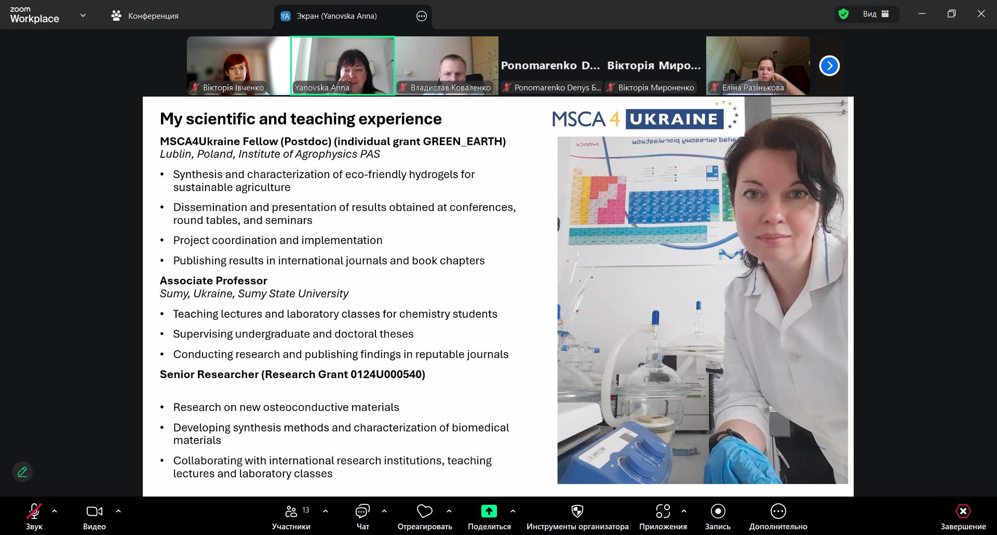Unmute microphone with Звук button
Image resolution: width=997 pixels, height=535 pixels.
[34, 512]
